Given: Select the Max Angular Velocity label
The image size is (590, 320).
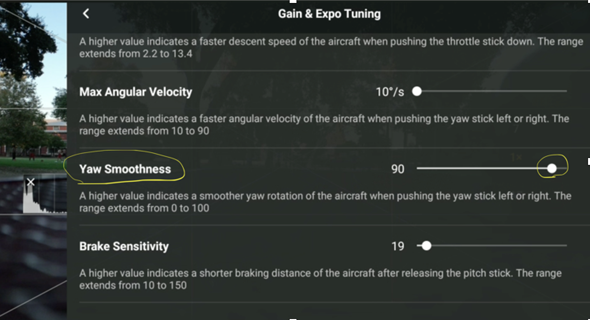Looking at the screenshot, I should (x=136, y=92).
